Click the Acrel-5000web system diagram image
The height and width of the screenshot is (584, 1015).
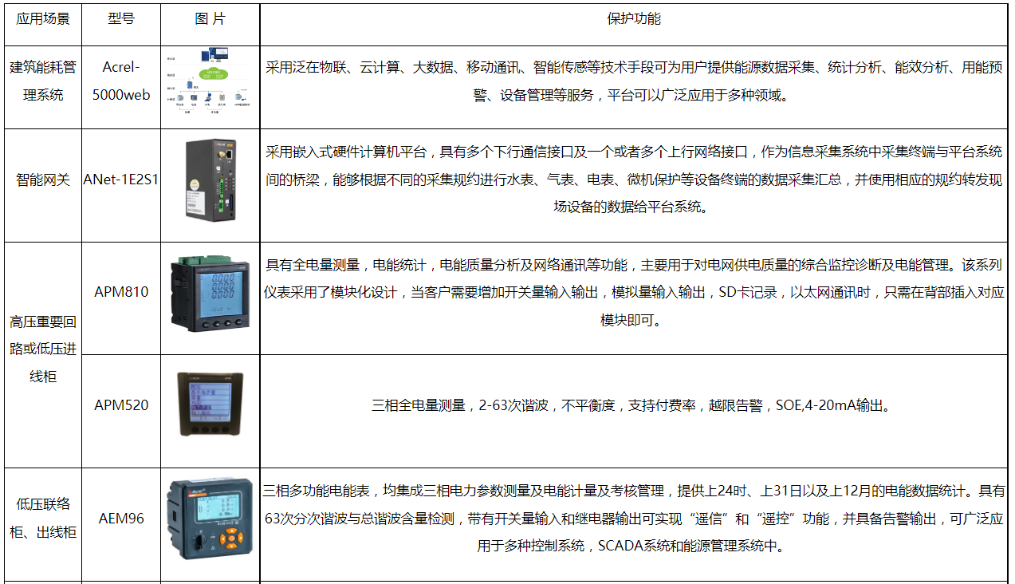(210, 81)
